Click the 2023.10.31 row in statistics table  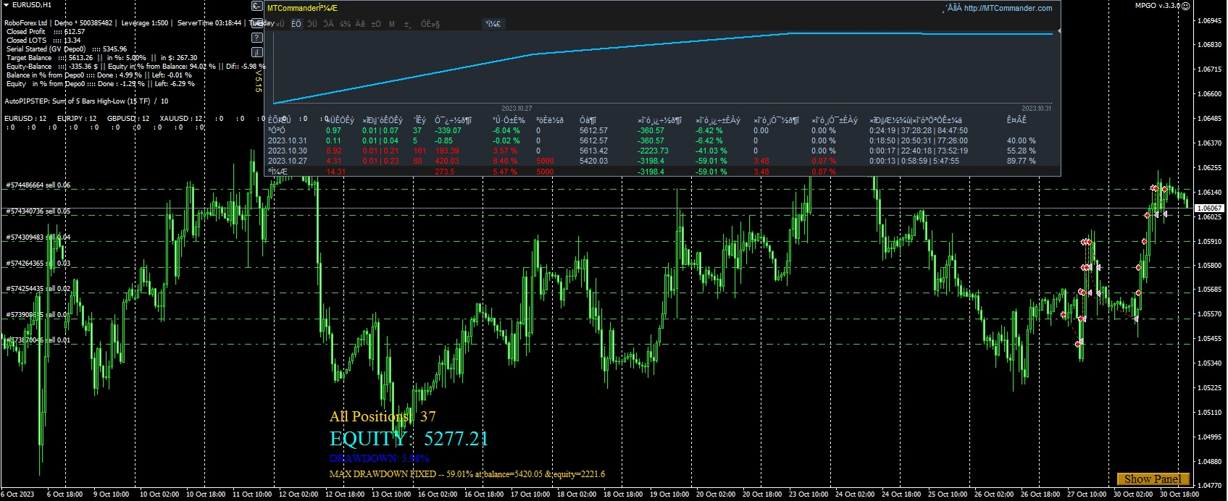pos(287,140)
